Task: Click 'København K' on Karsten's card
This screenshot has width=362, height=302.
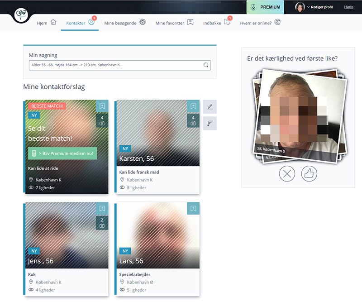Action: (x=140, y=180)
